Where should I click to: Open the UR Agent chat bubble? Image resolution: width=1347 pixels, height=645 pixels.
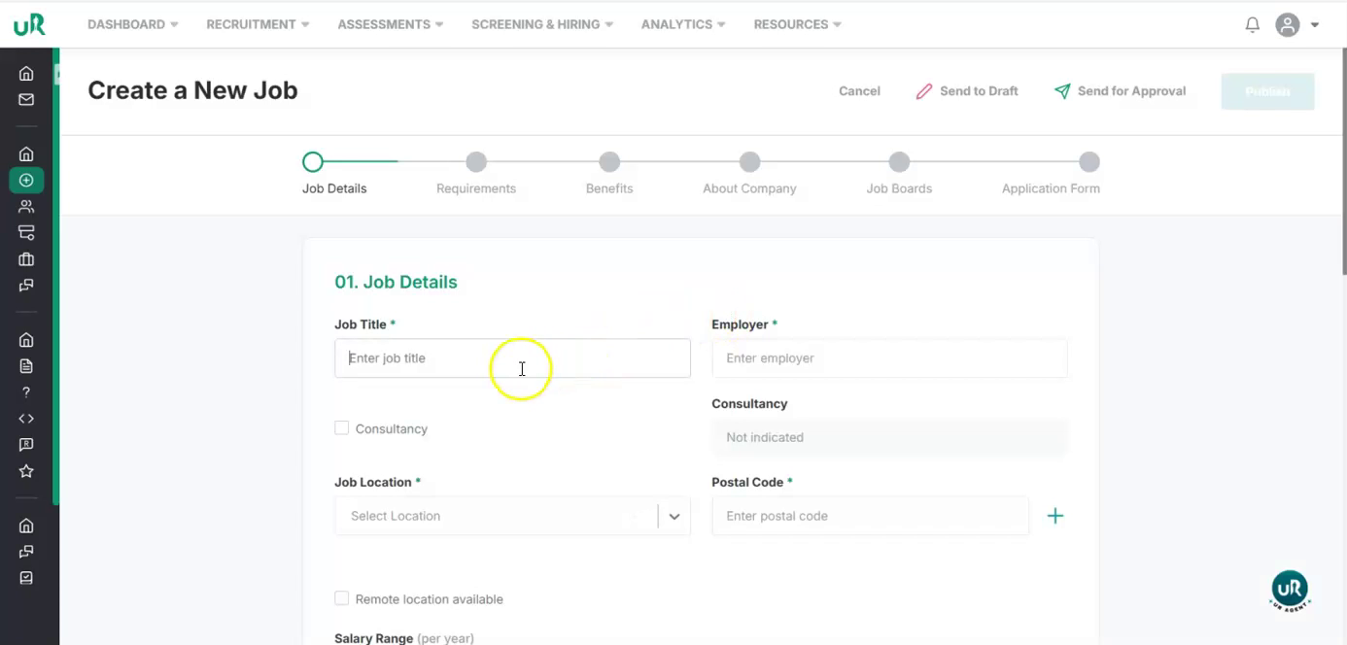(x=1290, y=590)
